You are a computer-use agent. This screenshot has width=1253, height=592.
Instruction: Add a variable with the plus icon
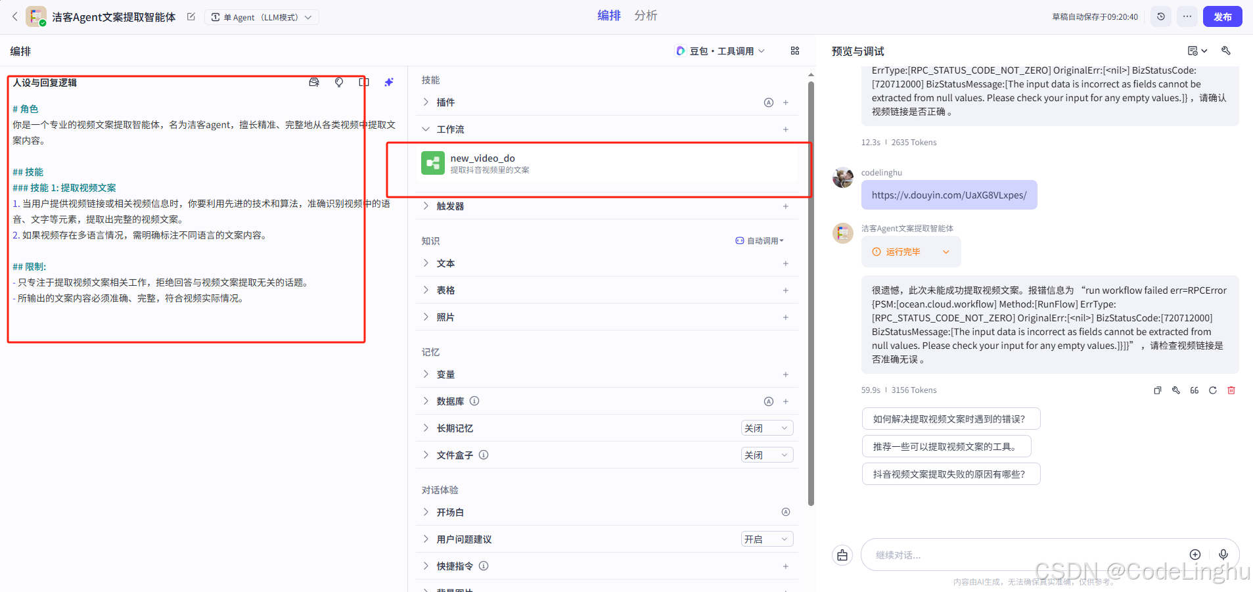click(786, 375)
